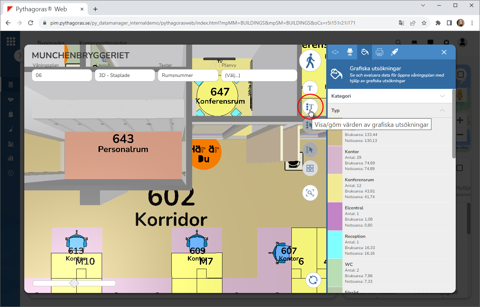Click the slider handle below the floor plan
The width and height of the screenshot is (480, 307).
(x=74, y=283)
